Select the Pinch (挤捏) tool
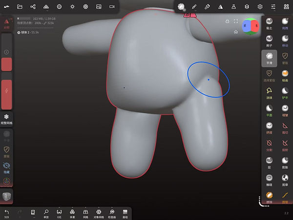 click(x=269, y=128)
